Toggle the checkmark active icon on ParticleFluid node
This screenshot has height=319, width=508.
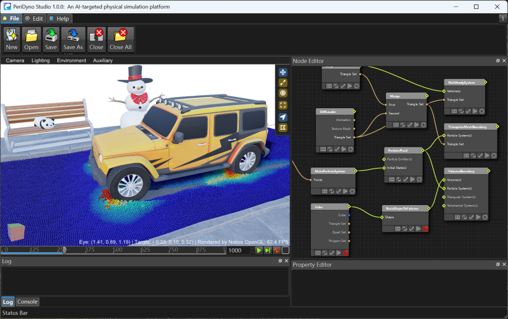405,179
